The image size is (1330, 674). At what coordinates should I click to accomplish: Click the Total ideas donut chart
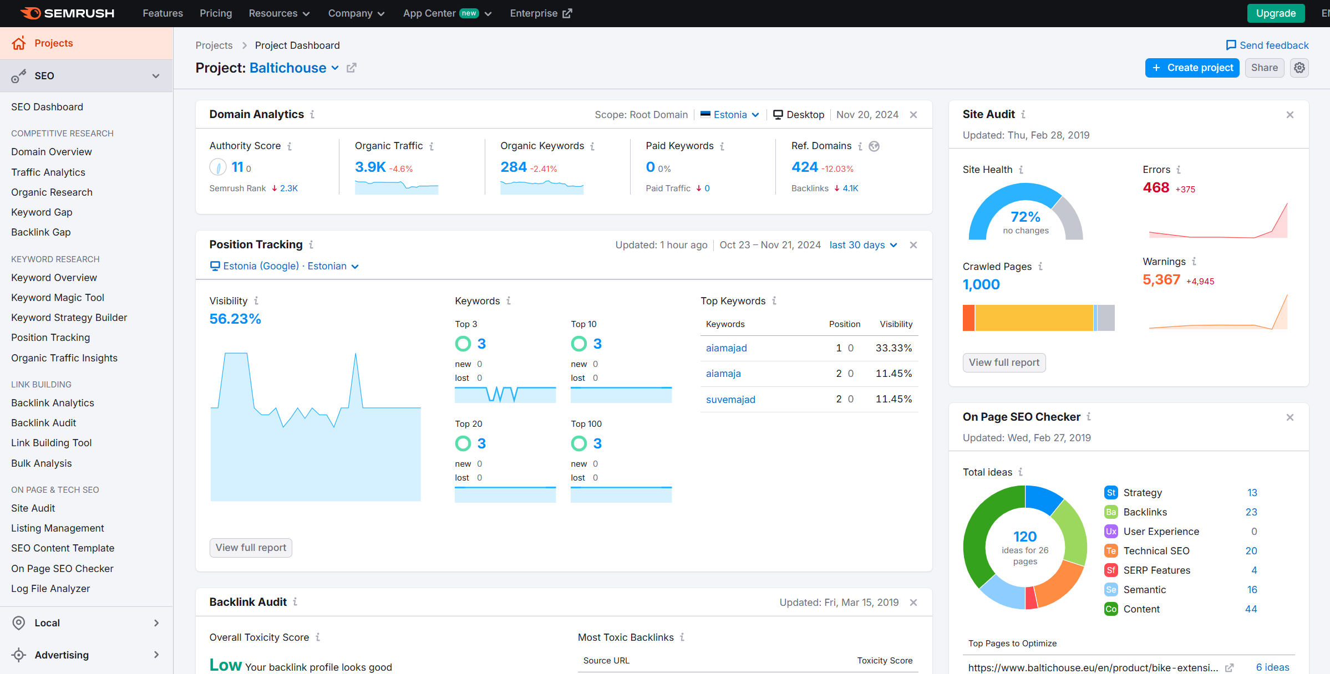pos(1025,548)
